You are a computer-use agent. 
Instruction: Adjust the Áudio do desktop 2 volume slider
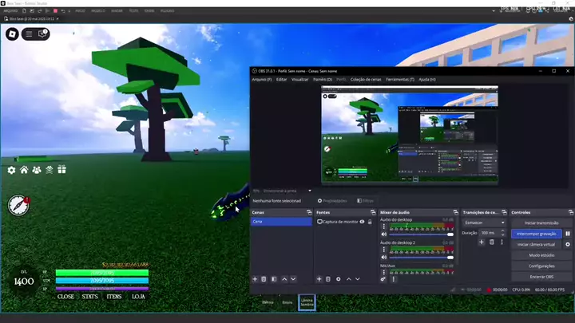click(417, 257)
